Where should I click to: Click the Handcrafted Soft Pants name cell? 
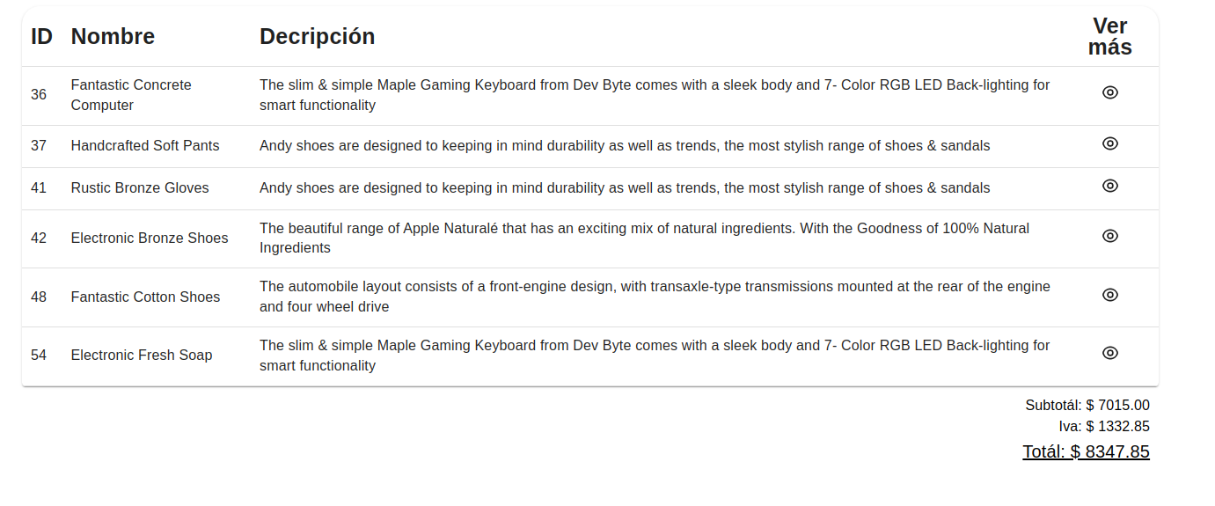point(145,145)
